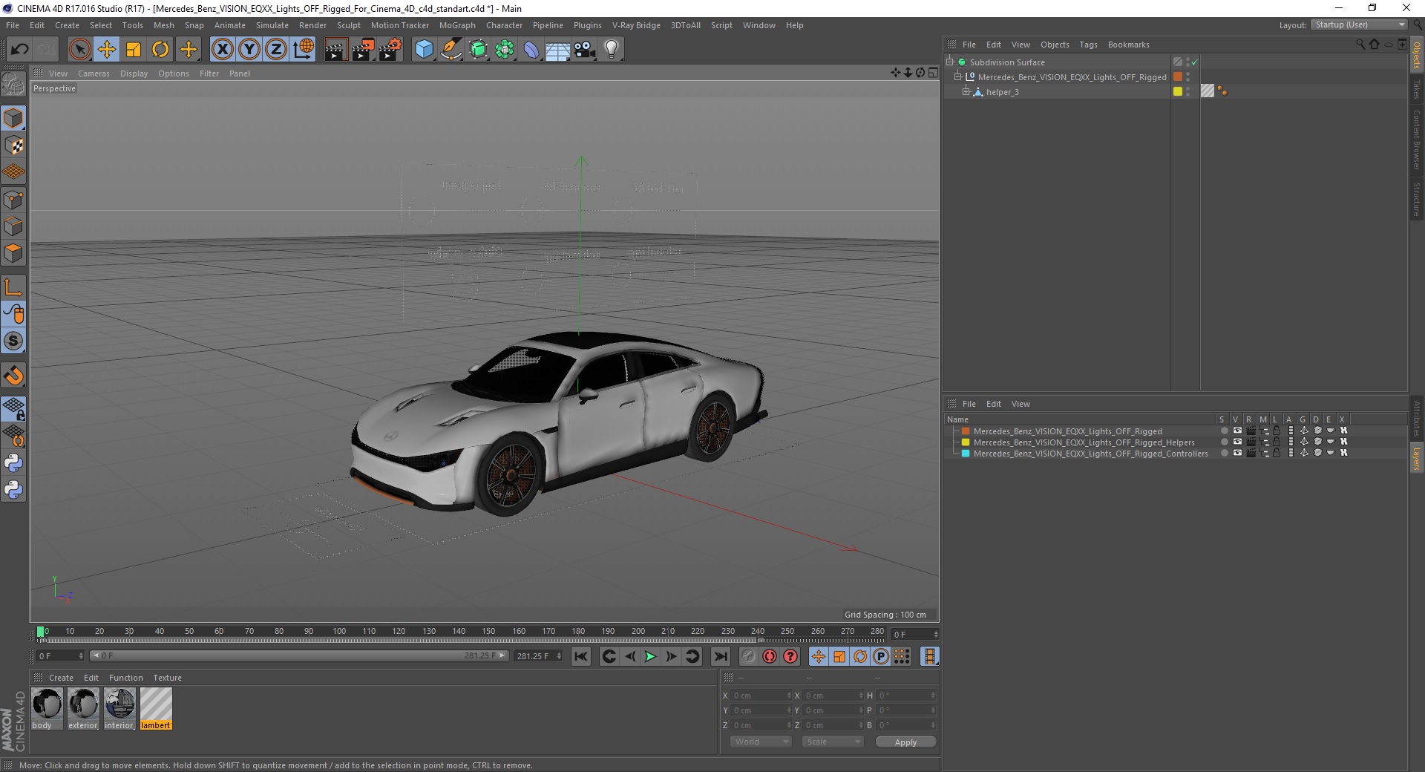Click the Undo arrow icon
The height and width of the screenshot is (772, 1425).
(x=20, y=50)
